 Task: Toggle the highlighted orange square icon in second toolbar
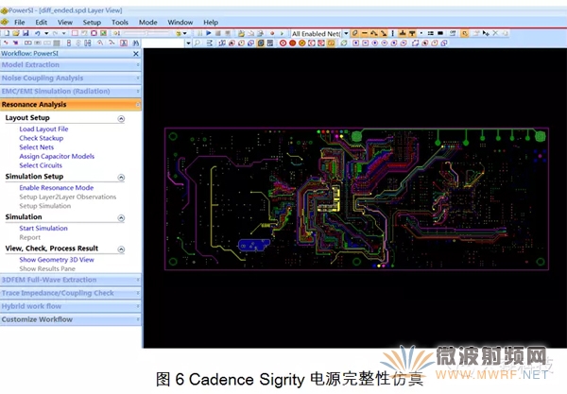[x=331, y=43]
